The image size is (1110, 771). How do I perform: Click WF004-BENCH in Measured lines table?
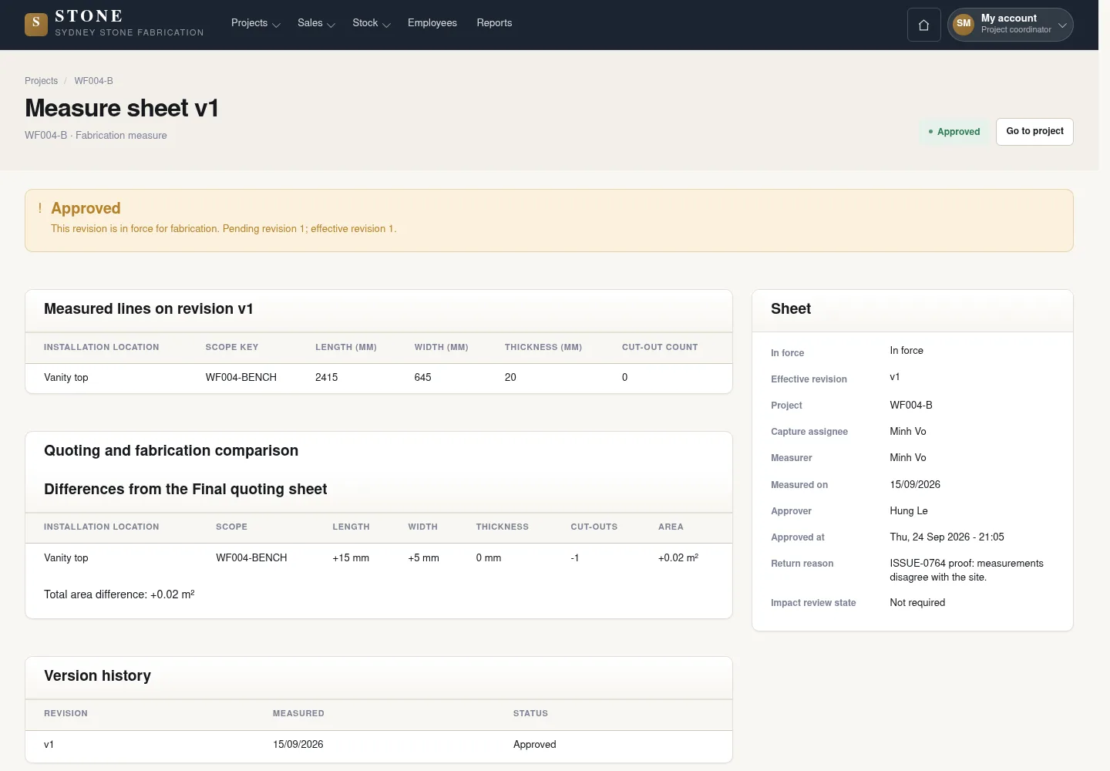(x=241, y=378)
